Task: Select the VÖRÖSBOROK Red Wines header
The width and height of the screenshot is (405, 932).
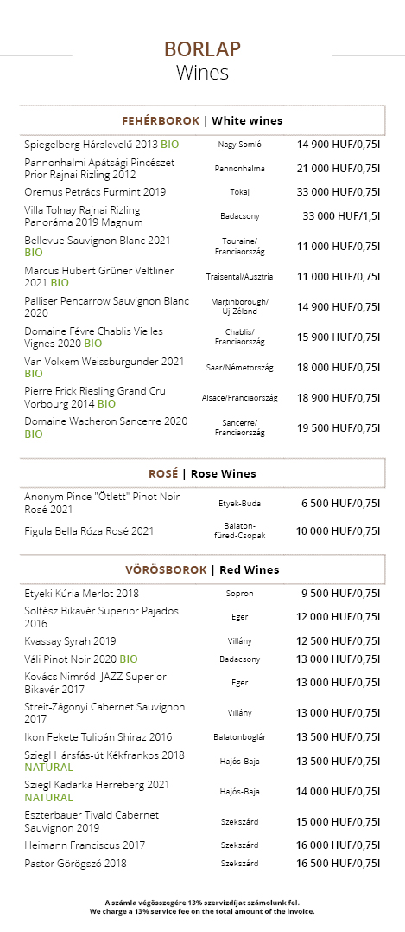Action: 202,570
